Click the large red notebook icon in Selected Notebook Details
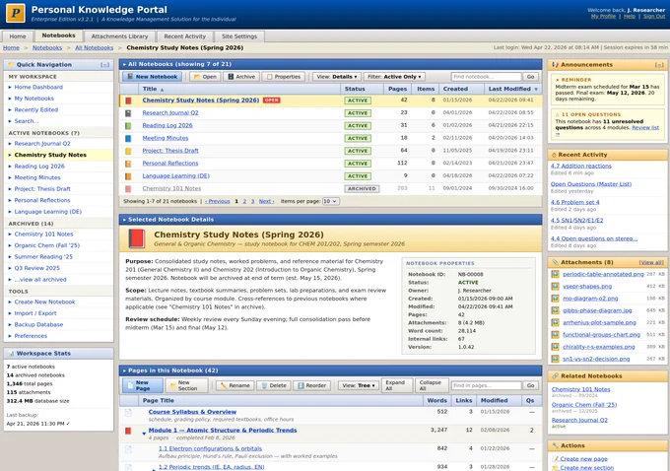Viewport: 670px width, 471px height. (137, 238)
